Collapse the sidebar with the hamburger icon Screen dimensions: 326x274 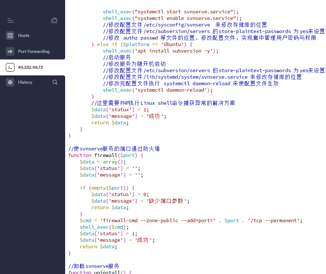tap(10, 20)
